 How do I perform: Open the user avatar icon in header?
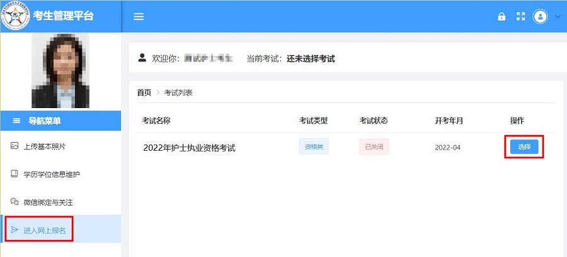click(541, 16)
